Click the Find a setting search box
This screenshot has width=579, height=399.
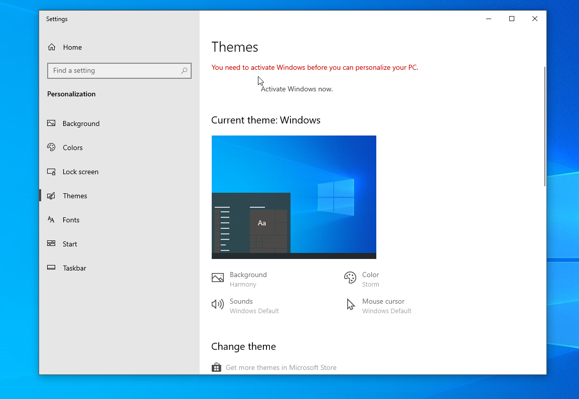click(x=119, y=71)
